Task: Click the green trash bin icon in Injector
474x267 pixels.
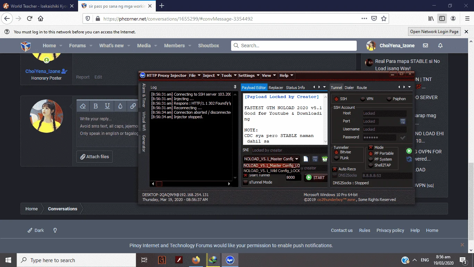Action: pyautogui.click(x=324, y=159)
